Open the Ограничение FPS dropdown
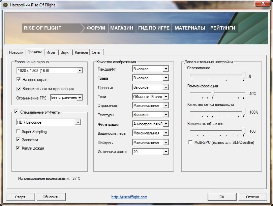Viewport: 273px width, 206px height. [66, 98]
